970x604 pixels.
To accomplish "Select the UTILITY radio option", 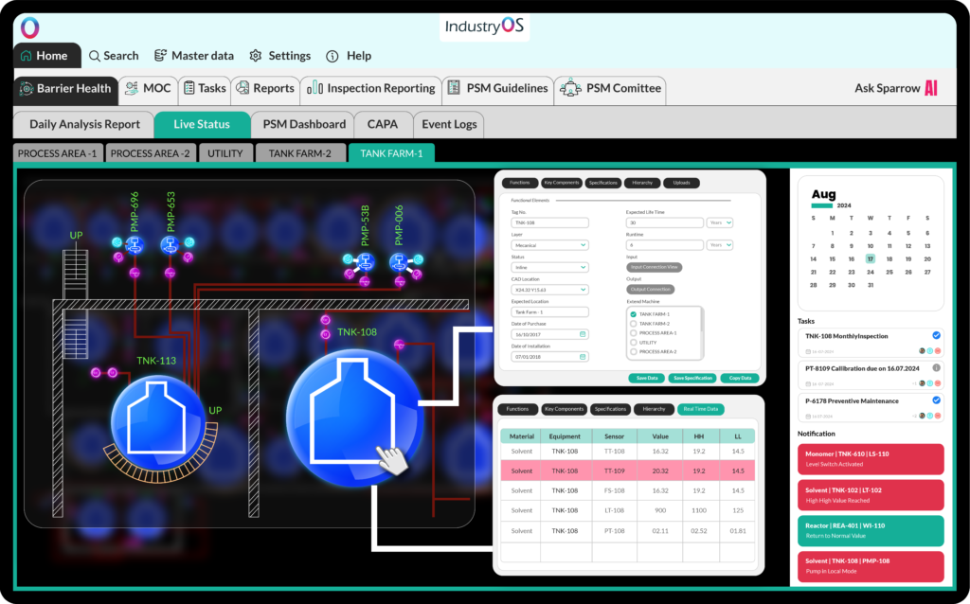I will tap(633, 343).
